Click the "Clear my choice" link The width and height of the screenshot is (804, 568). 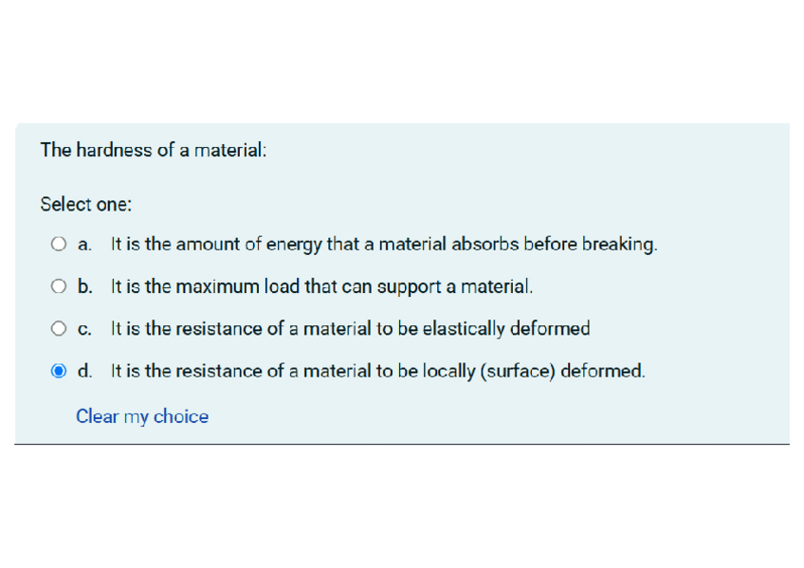(x=142, y=416)
